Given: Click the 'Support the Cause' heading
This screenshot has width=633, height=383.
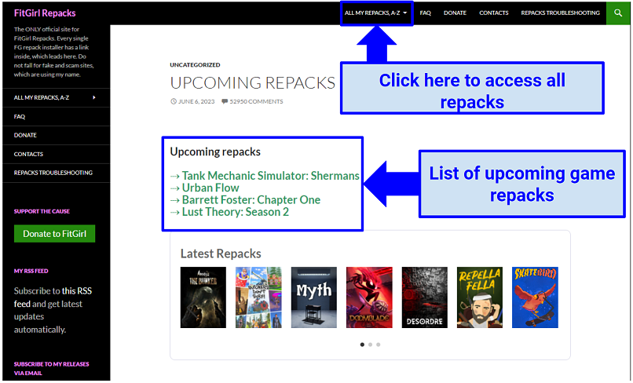Looking at the screenshot, I should [x=42, y=211].
